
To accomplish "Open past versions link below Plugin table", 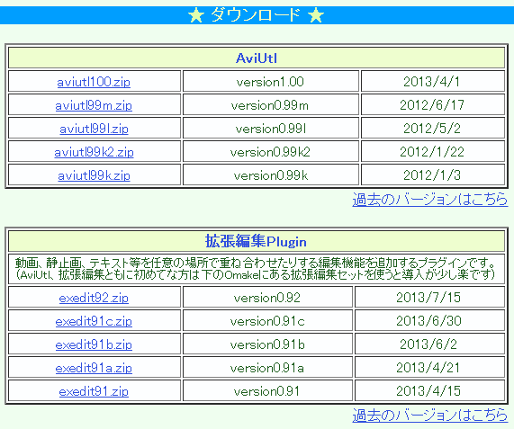I will pos(429,416).
